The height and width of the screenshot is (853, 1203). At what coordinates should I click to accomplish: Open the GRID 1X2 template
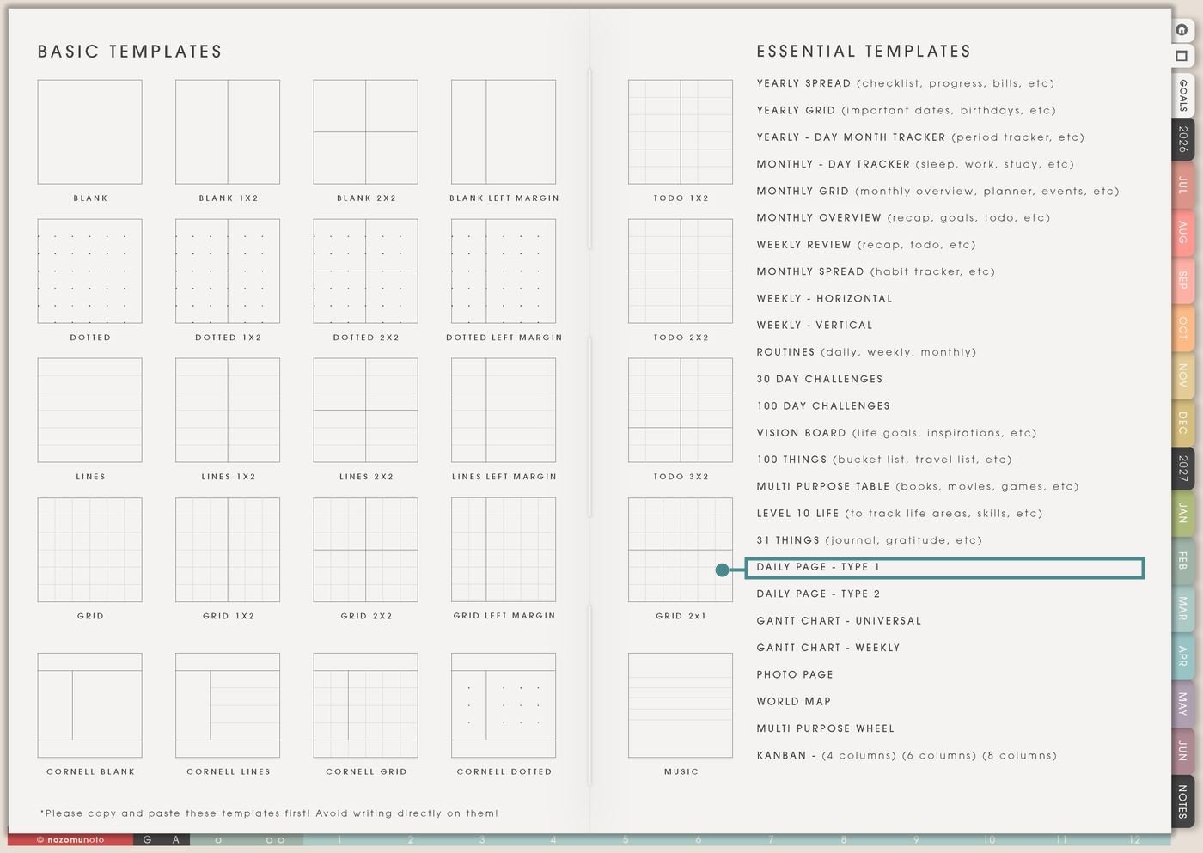click(x=228, y=550)
